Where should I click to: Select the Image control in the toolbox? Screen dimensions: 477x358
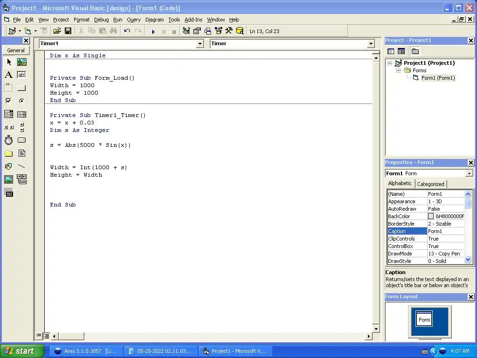coord(9,179)
